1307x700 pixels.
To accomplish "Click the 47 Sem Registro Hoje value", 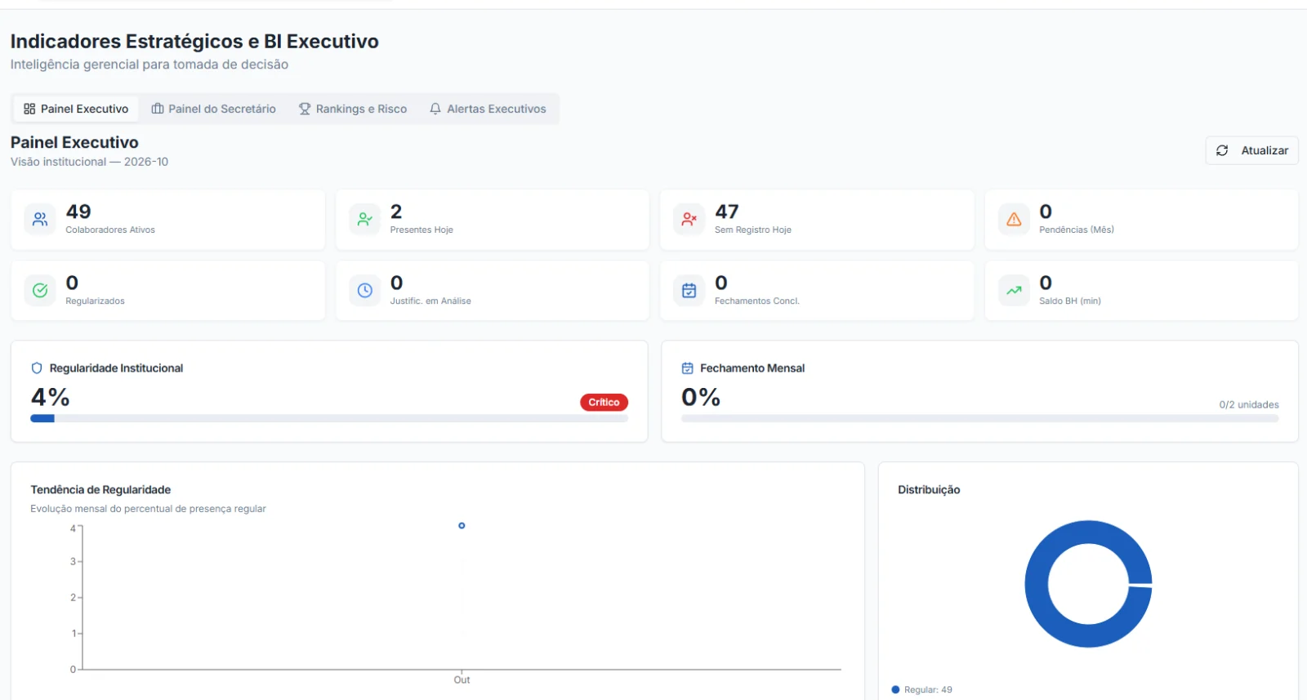I will (x=727, y=212).
